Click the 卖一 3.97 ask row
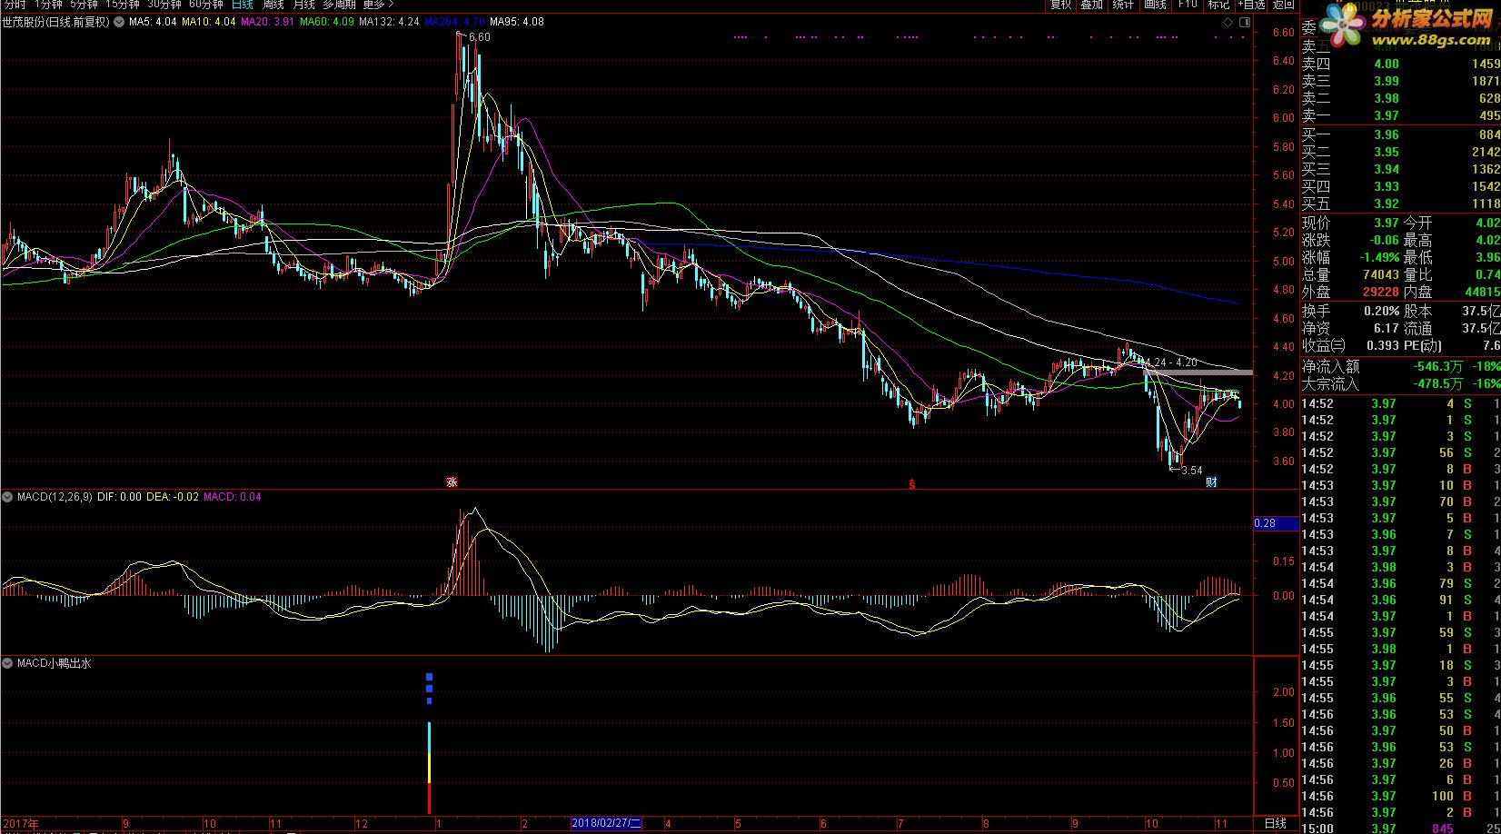The height and width of the screenshot is (834, 1501). pyautogui.click(x=1400, y=115)
